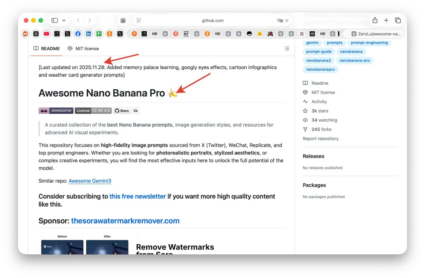Go back to the previous page
Image resolution: width=425 pixels, height=278 pixels.
(78, 21)
